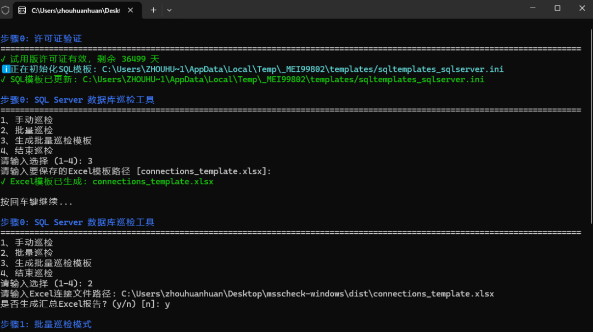Screen dimensions: 593x332
Task: Close the current terminal tab
Action: coord(131,10)
